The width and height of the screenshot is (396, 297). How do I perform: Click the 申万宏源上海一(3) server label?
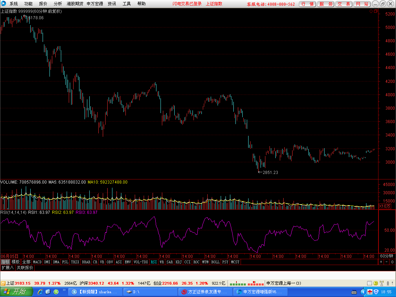pyautogui.click(x=284, y=283)
